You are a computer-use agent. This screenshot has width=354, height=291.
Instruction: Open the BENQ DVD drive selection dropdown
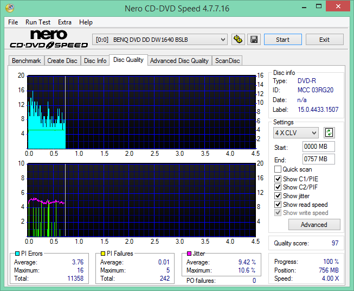pos(160,40)
